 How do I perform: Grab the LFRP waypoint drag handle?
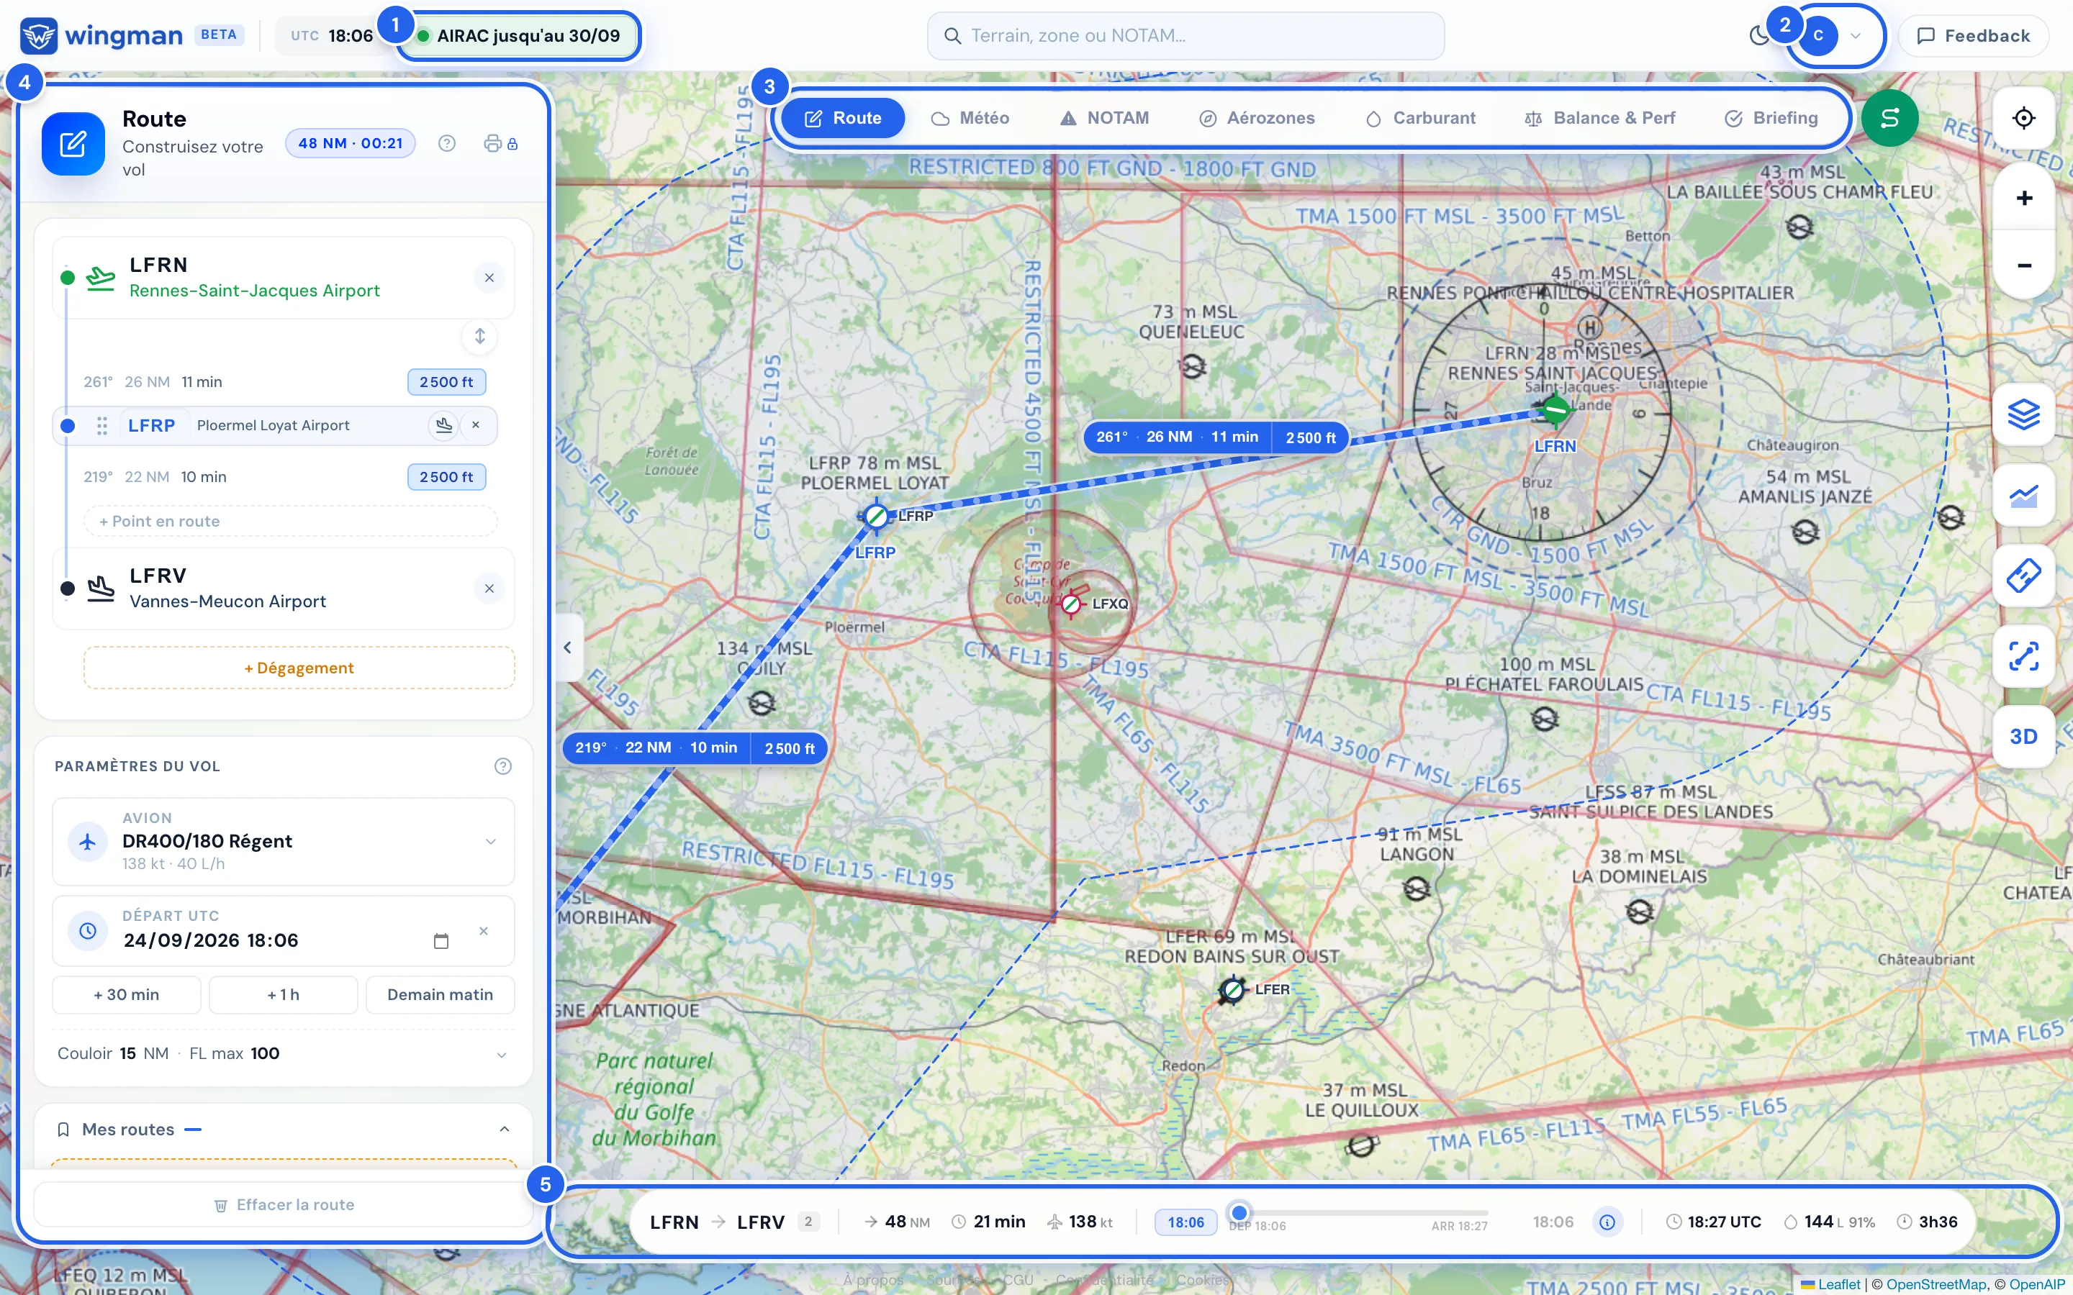pos(102,426)
